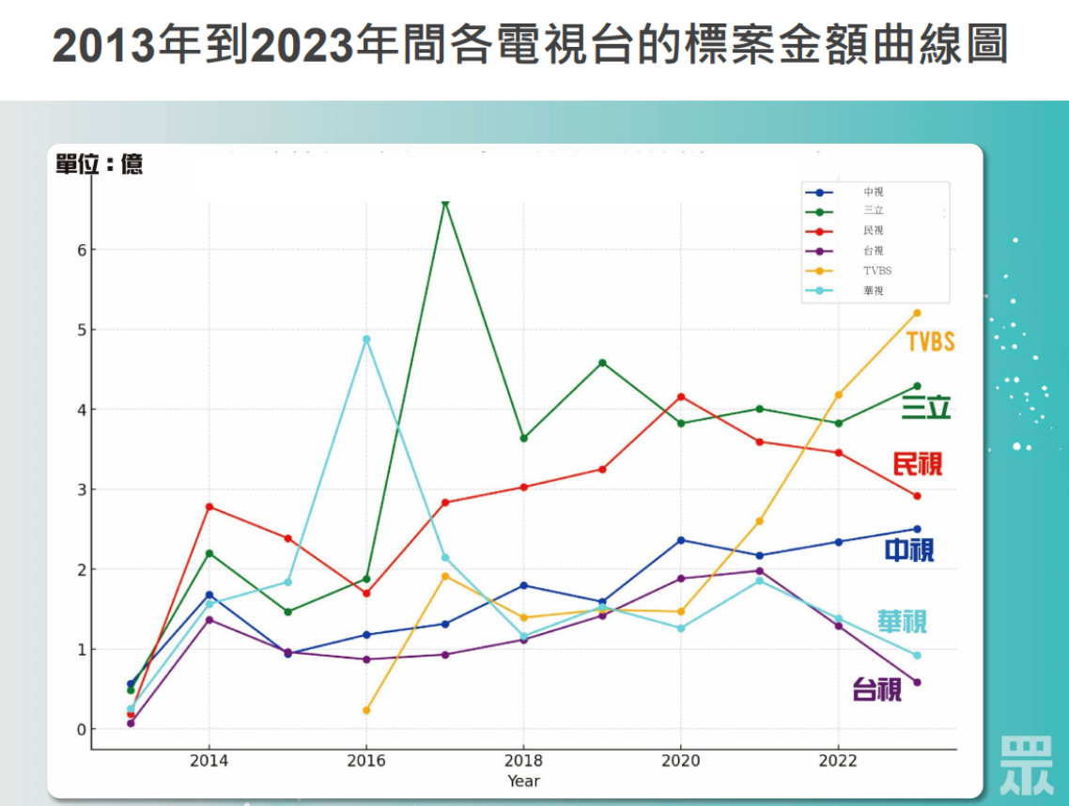Select 華視 peak data point at 2016
The width and height of the screenshot is (1069, 806).
366,339
